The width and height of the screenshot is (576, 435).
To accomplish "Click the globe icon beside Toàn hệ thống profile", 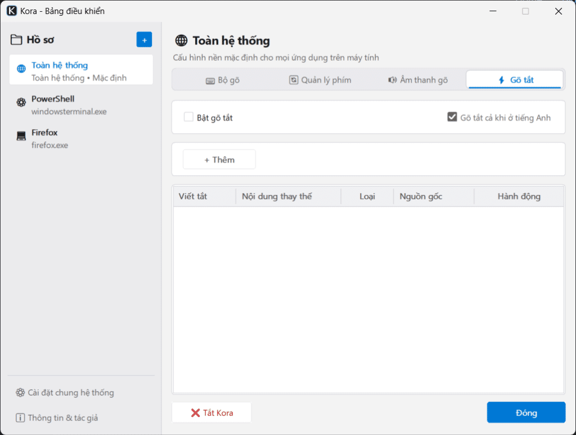I will click(x=21, y=69).
